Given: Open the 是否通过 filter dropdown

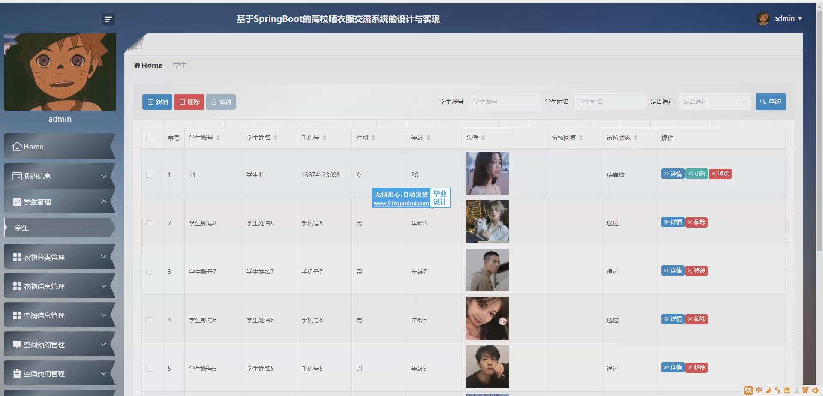Looking at the screenshot, I should coord(715,102).
